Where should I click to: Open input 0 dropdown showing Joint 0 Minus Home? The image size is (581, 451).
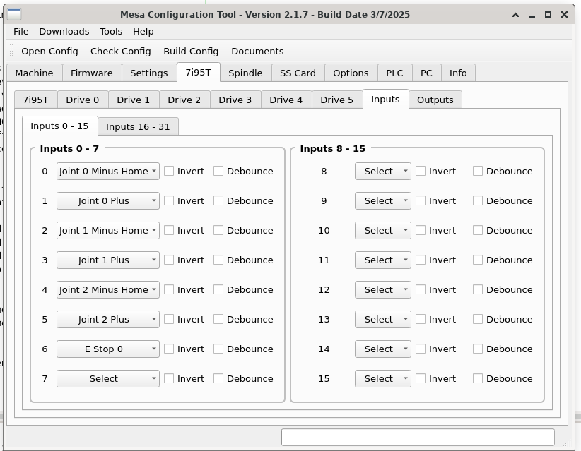pyautogui.click(x=108, y=172)
